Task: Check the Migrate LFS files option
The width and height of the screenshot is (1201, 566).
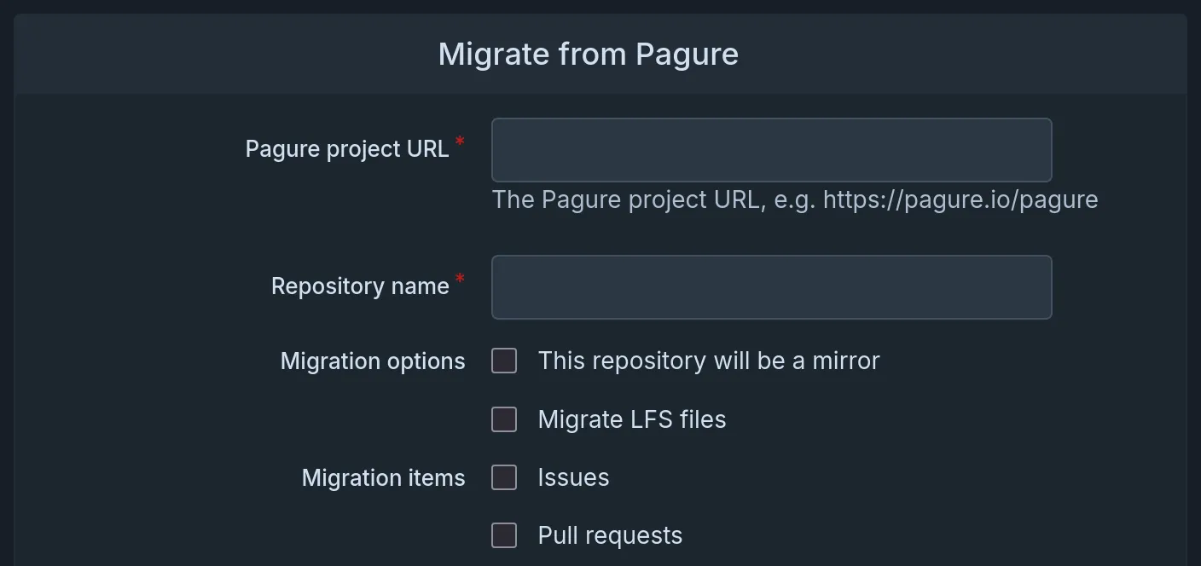Action: [503, 419]
